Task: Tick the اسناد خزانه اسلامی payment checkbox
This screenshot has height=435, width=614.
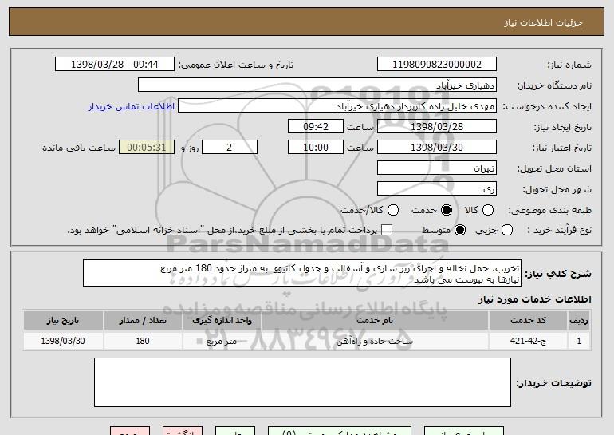Action: [x=387, y=230]
